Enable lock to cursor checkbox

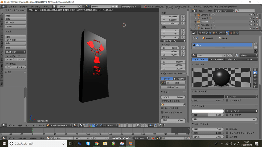162,108
